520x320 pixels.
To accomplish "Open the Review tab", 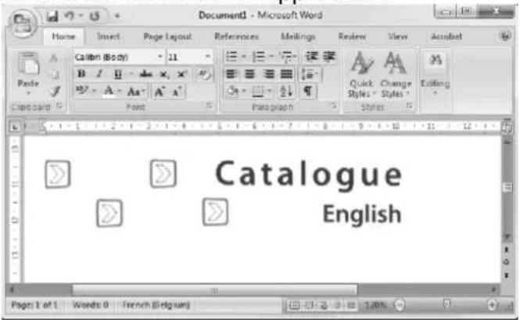I will [352, 37].
